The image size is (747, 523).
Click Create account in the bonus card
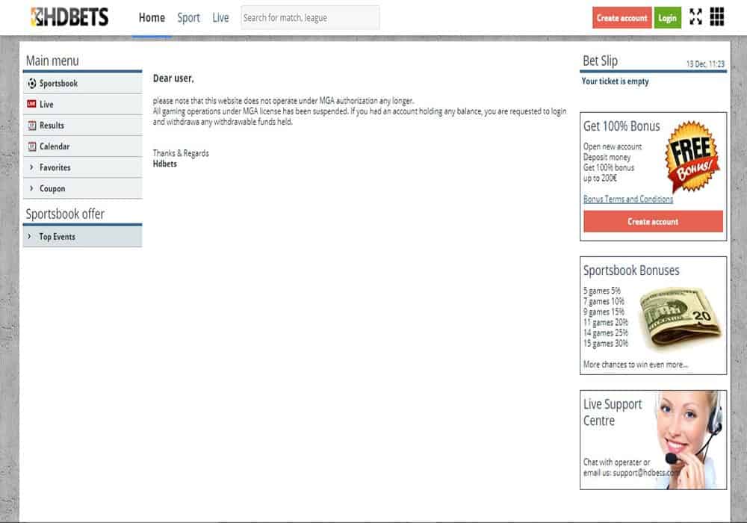click(653, 221)
